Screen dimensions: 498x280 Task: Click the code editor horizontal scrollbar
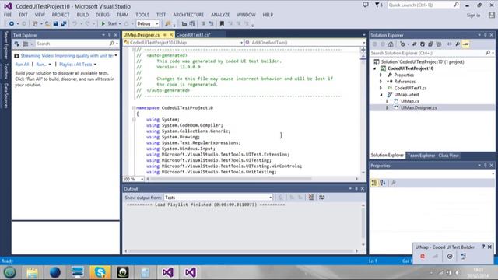(x=252, y=179)
